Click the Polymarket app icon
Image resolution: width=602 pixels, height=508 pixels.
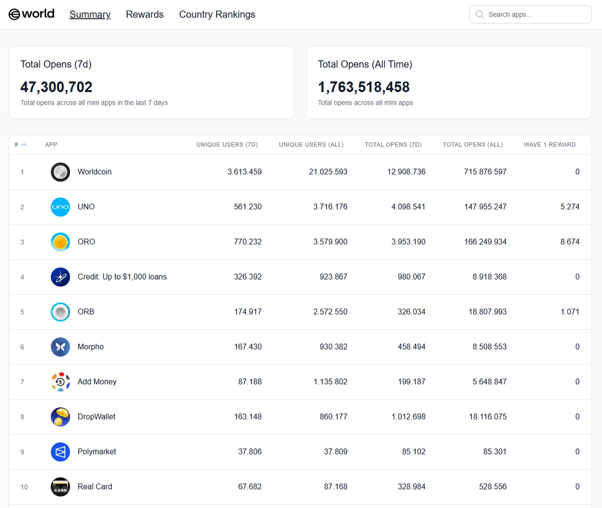(x=60, y=452)
